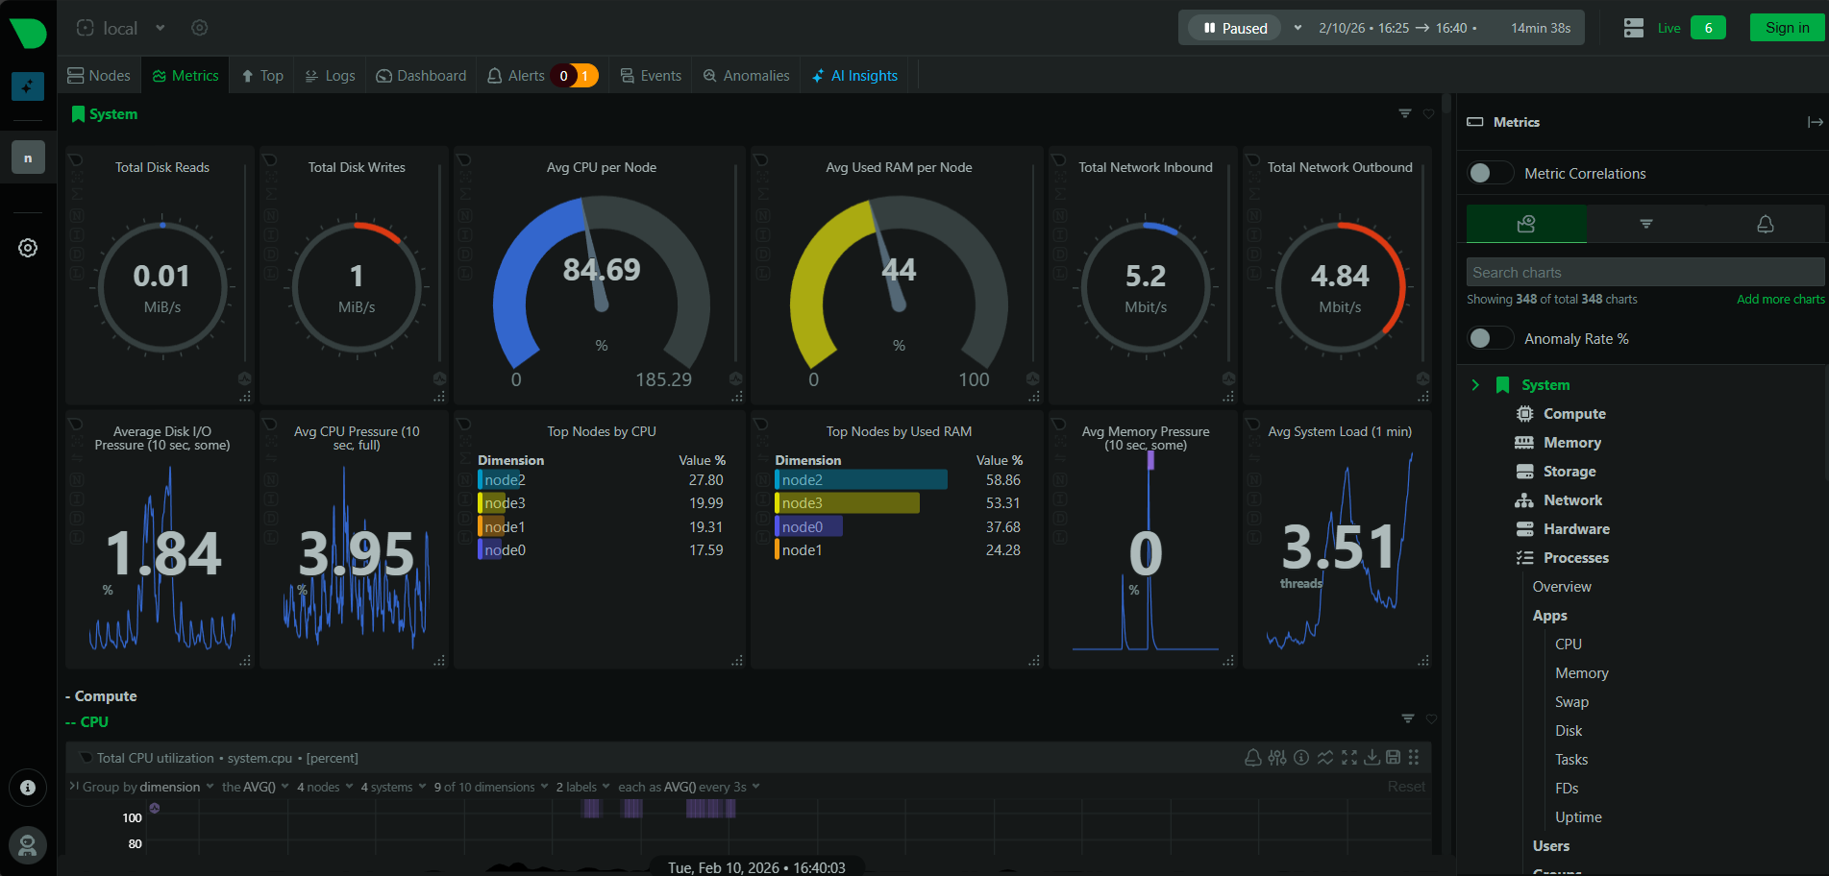The height and width of the screenshot is (876, 1829).
Task: Open the AVG() aggregation dropdown
Action: click(256, 787)
